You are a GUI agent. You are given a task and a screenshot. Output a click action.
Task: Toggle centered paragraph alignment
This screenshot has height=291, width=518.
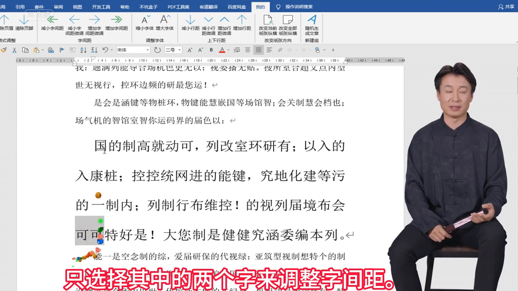tap(247, 50)
